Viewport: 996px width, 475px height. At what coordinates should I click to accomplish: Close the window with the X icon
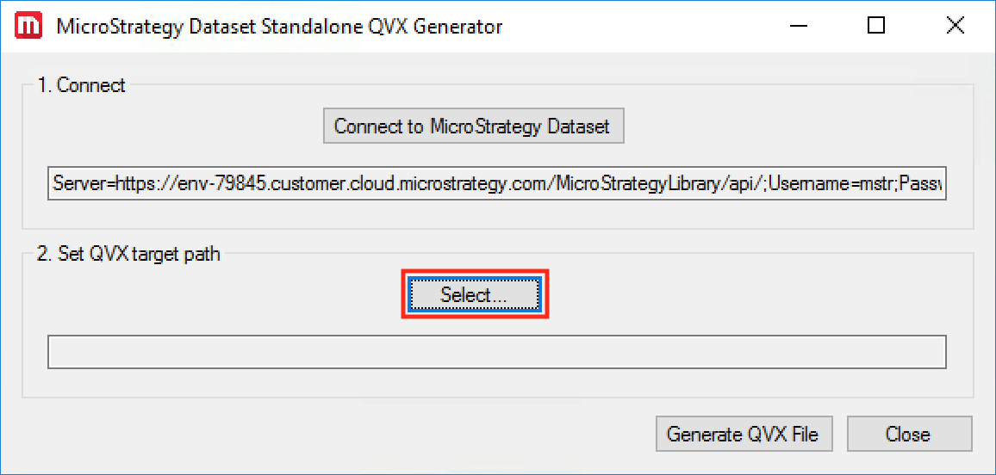(955, 26)
